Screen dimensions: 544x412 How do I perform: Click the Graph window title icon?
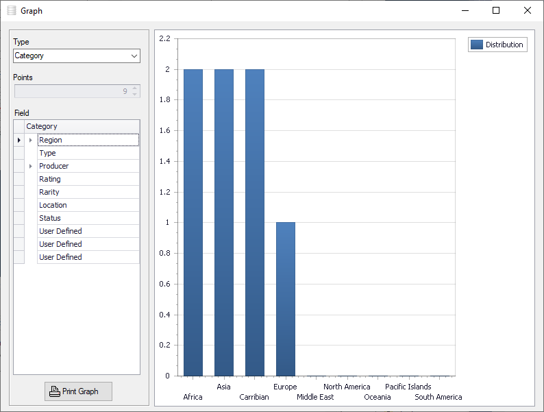(x=12, y=11)
